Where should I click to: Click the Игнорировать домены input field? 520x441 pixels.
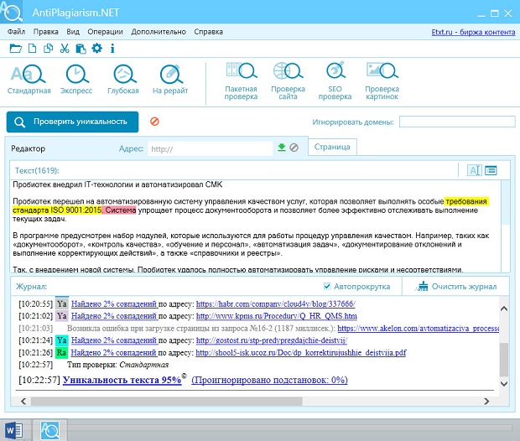tap(457, 122)
